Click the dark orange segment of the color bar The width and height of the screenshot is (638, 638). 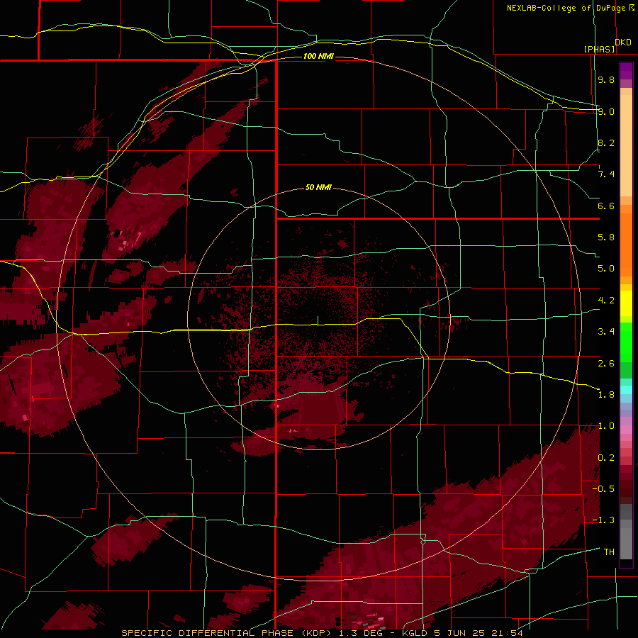pyautogui.click(x=626, y=245)
